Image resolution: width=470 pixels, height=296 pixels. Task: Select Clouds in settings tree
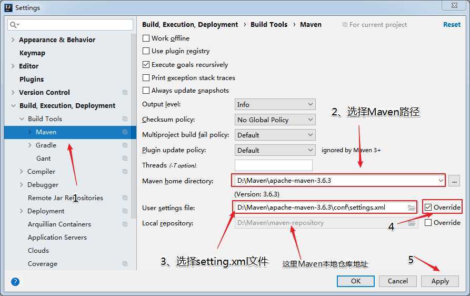coord(38,250)
